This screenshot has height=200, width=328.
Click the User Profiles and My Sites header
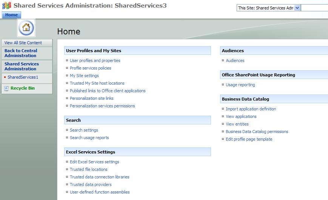pyautogui.click(x=137, y=51)
